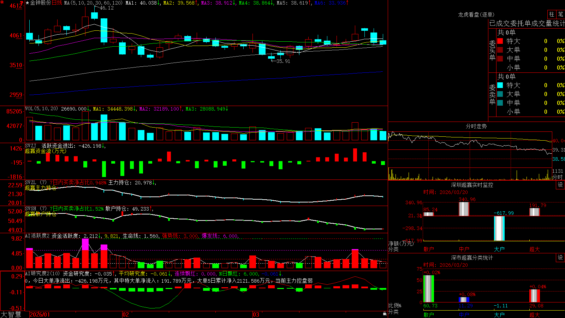Click the cyan 特大 swatch under 委卖单
This screenshot has width=565, height=318.
click(500, 85)
